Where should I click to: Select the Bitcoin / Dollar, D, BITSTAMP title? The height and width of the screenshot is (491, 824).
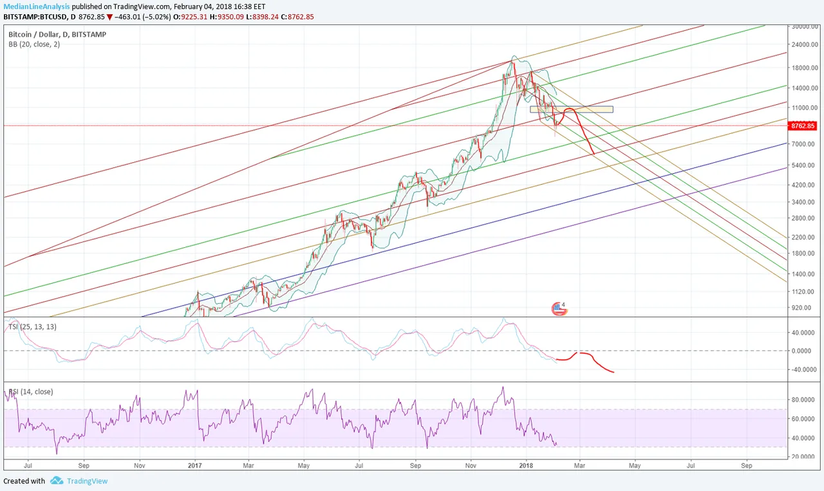pyautogui.click(x=58, y=34)
